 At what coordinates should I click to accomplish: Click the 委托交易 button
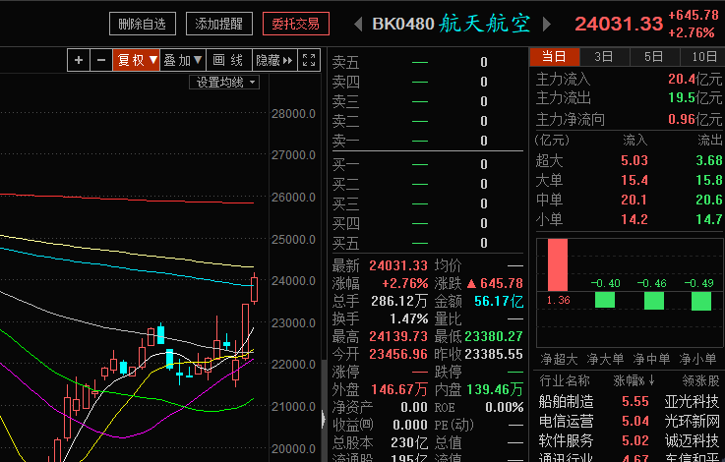(x=296, y=24)
